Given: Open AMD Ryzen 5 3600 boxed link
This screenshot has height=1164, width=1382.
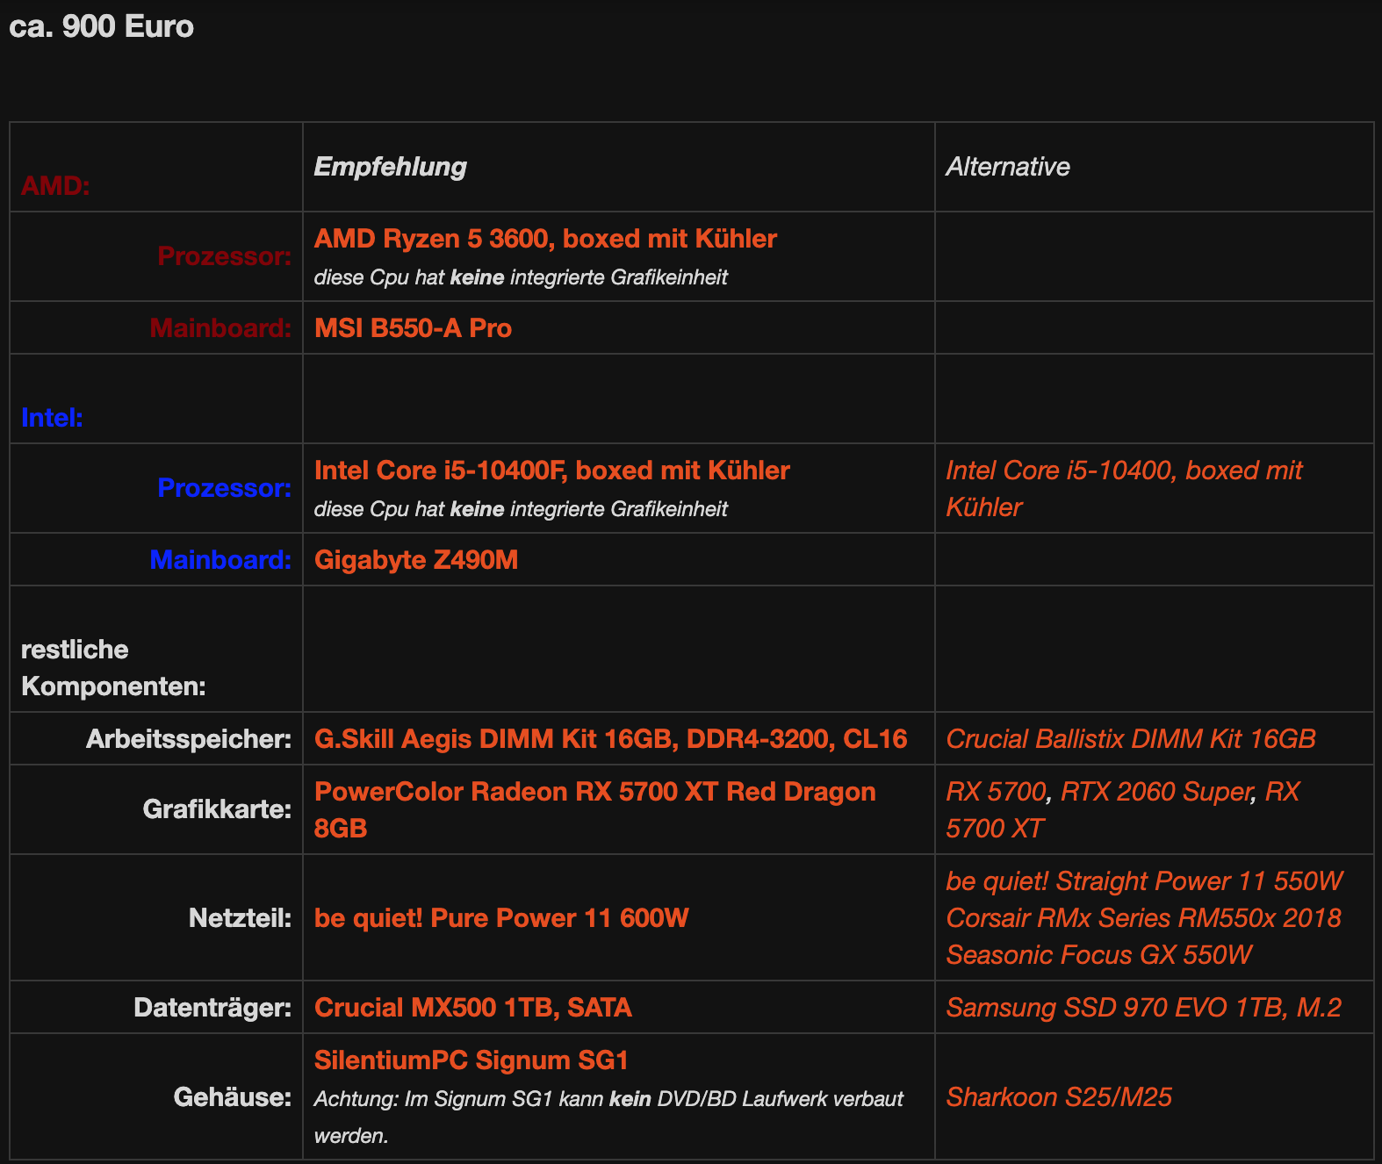Looking at the screenshot, I should (545, 239).
